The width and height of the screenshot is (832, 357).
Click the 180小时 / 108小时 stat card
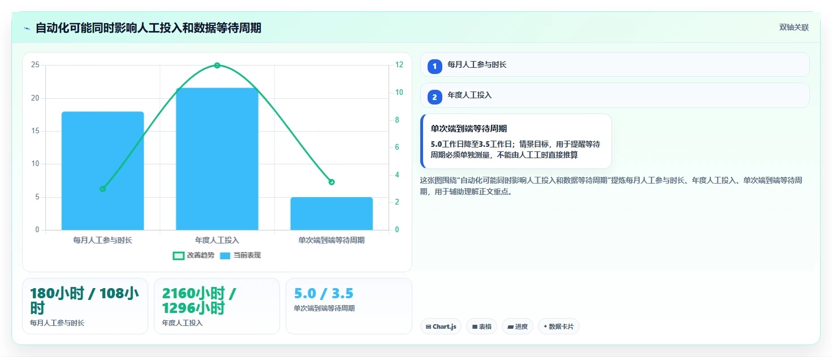coord(85,306)
